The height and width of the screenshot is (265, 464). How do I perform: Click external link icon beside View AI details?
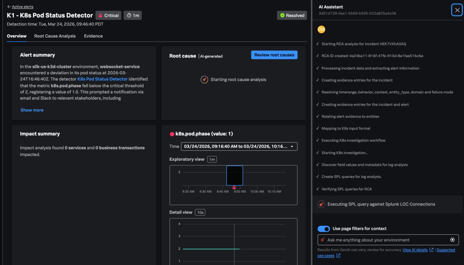[x=431, y=250]
